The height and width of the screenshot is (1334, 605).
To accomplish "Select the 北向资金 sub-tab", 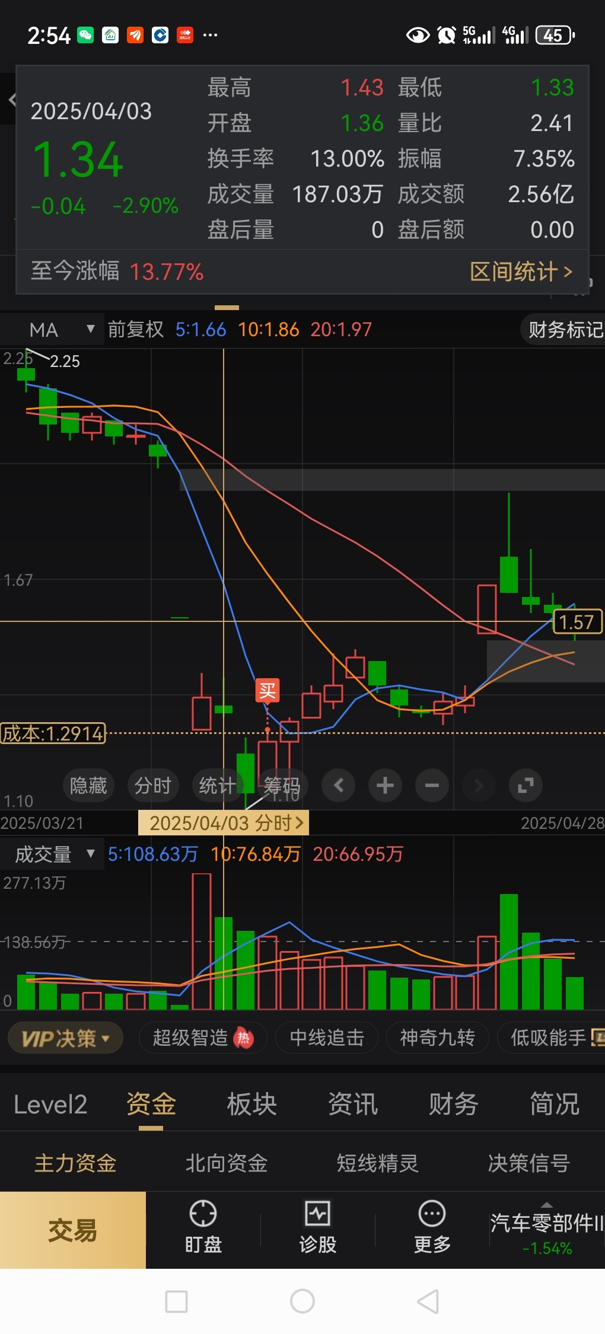I will (227, 1163).
